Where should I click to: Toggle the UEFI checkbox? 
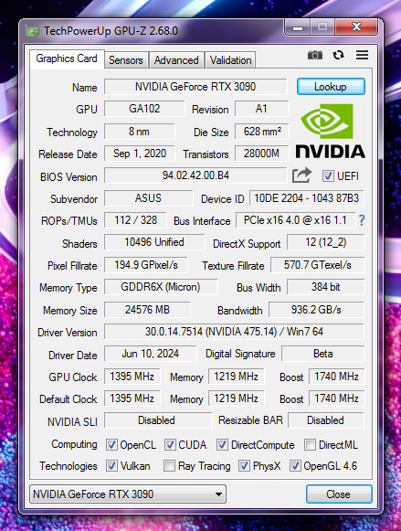pyautogui.click(x=328, y=175)
